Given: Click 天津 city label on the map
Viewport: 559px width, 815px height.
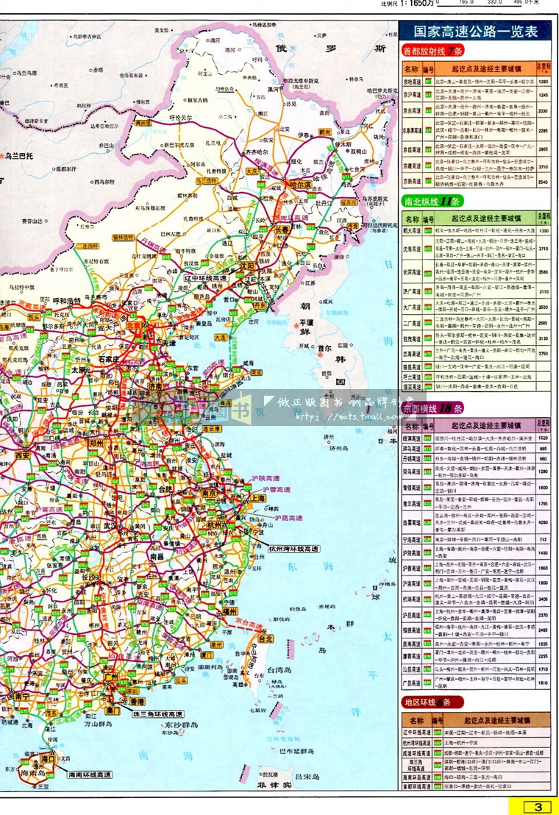Looking at the screenshot, I should tap(168, 344).
